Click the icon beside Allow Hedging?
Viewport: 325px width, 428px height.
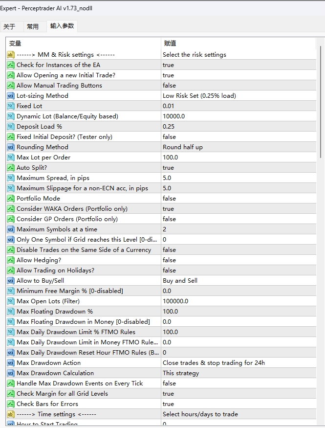click(10, 260)
